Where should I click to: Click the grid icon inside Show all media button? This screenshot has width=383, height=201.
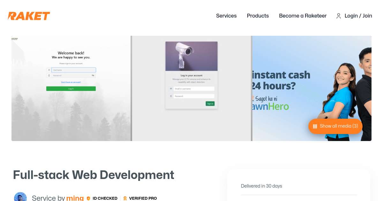click(315, 126)
